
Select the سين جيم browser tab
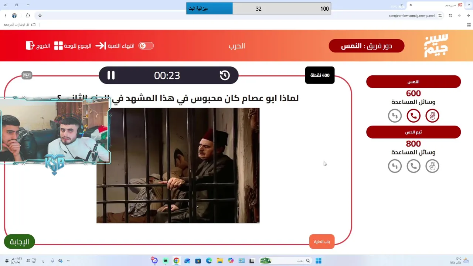436,5
